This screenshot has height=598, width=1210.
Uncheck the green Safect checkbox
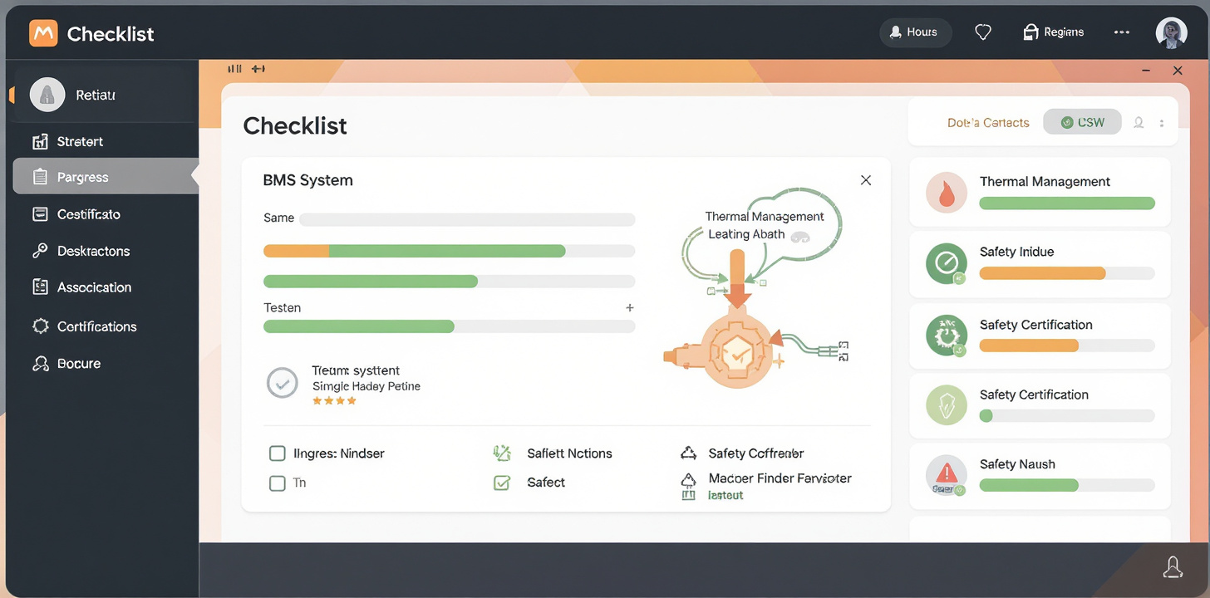tap(502, 483)
